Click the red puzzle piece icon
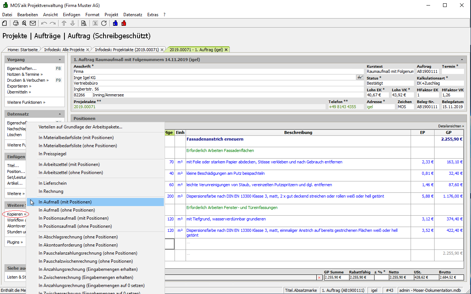This screenshot has height=294, width=471. coord(124,23)
